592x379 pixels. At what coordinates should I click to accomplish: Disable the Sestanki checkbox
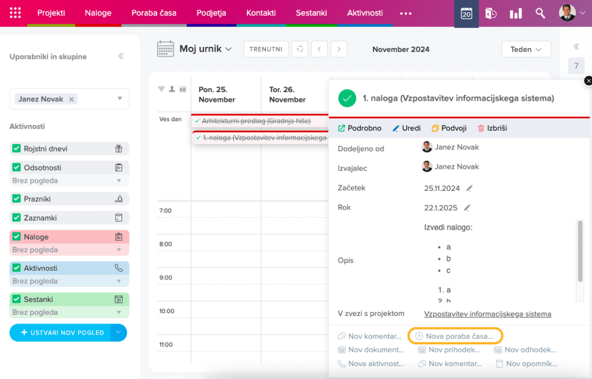[16, 299]
